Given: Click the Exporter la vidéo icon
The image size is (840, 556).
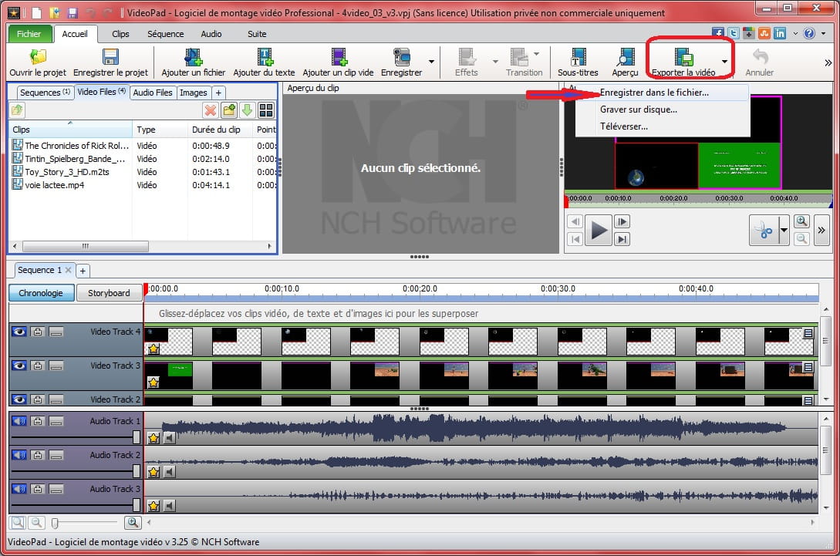Looking at the screenshot, I should point(683,57).
